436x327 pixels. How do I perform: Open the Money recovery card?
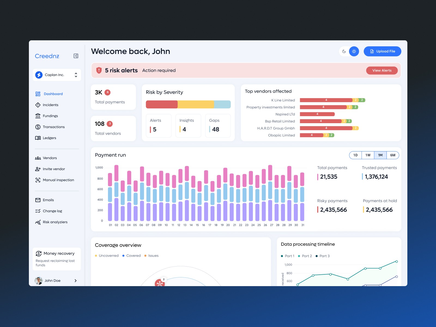point(57,259)
